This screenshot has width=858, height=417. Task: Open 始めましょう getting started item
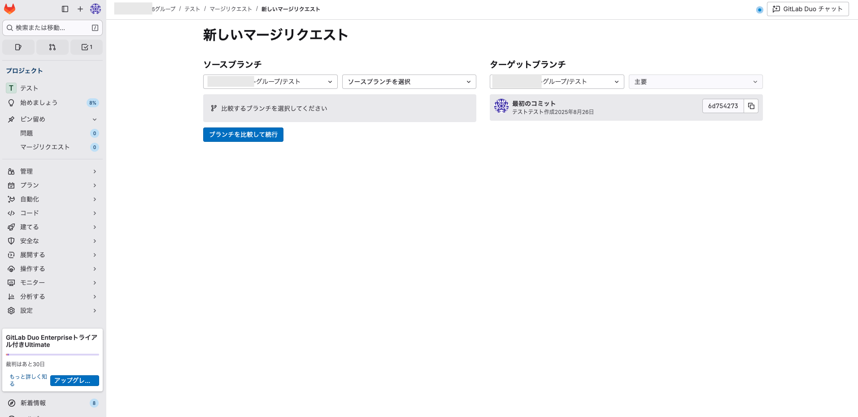click(x=52, y=103)
